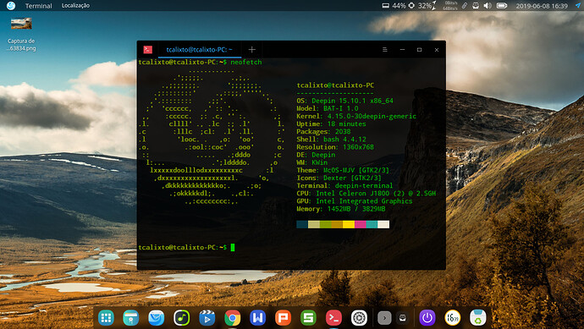Open WPS Presentation from the dock
Viewport: 584px width, 329px height.
[x=283, y=318]
